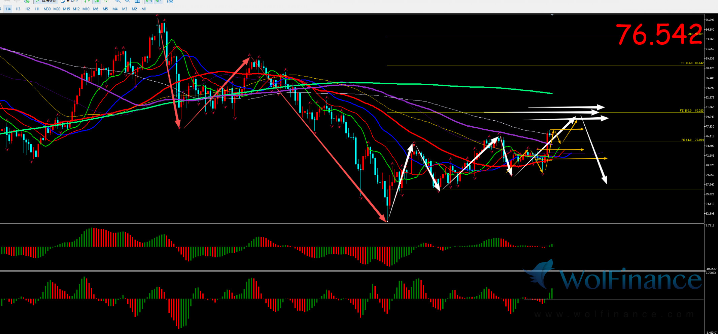Switch to line chart icon
718x334 pixels.
[x=106, y=1]
